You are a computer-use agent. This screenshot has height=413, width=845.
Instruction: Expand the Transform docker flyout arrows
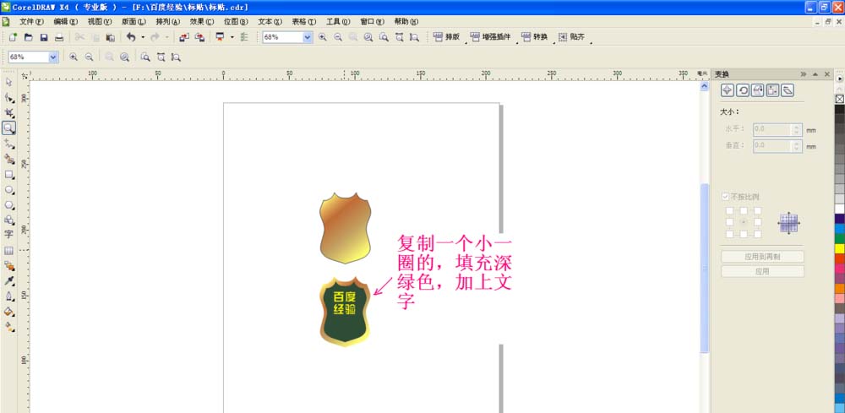point(803,74)
